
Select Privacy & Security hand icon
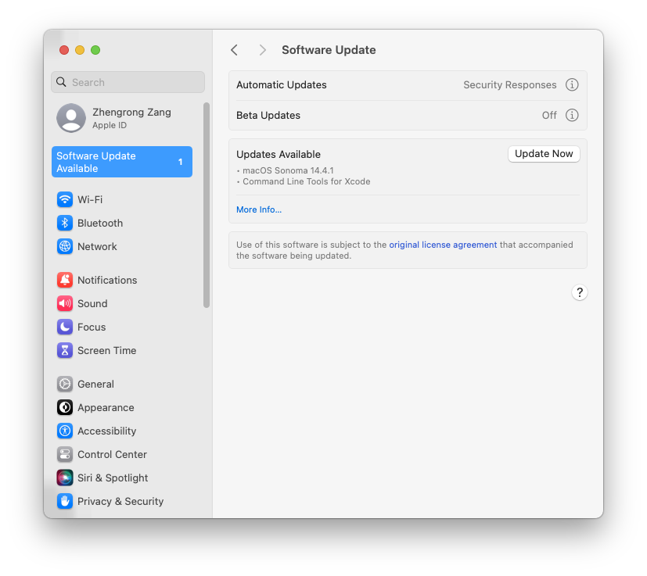click(65, 502)
